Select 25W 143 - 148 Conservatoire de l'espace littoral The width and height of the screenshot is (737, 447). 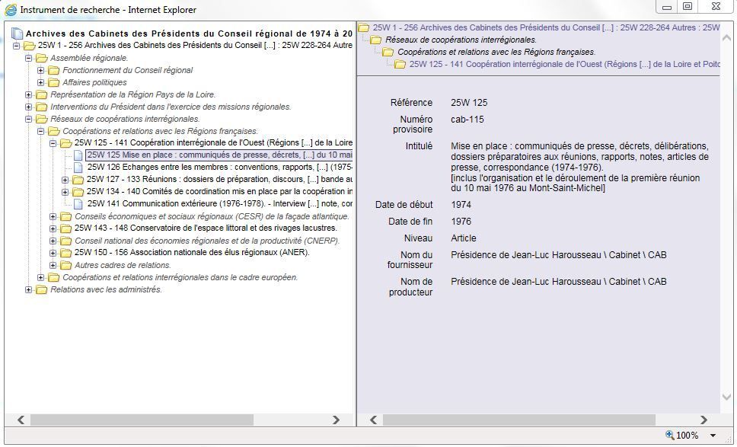tap(205, 228)
